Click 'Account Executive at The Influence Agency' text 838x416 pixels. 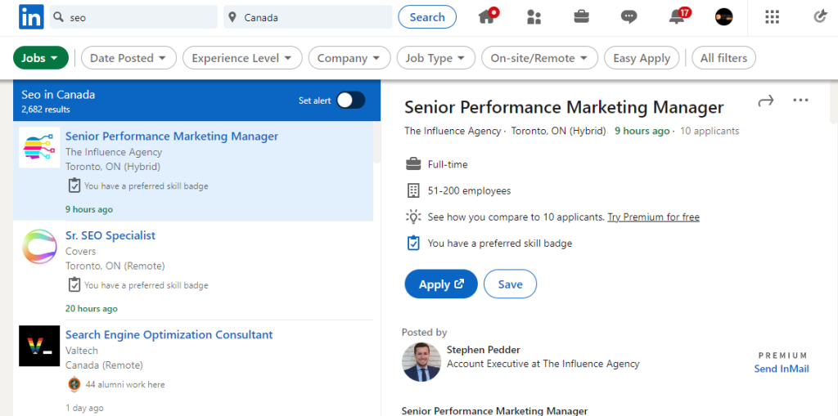coord(543,364)
